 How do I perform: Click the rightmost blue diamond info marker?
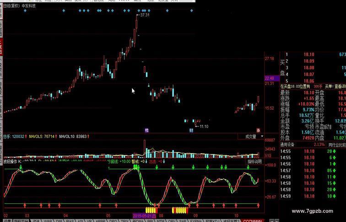[x=191, y=10]
